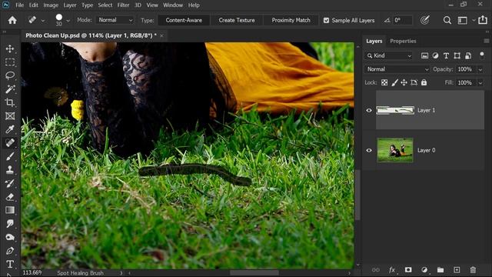This screenshot has height=277, width=492.
Task: Toggle lock position
Action: click(404, 82)
